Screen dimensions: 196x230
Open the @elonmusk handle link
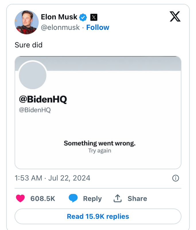point(60,28)
